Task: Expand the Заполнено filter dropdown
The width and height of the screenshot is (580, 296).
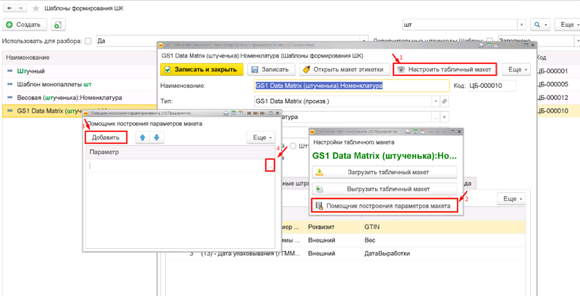Action: [x=576, y=41]
